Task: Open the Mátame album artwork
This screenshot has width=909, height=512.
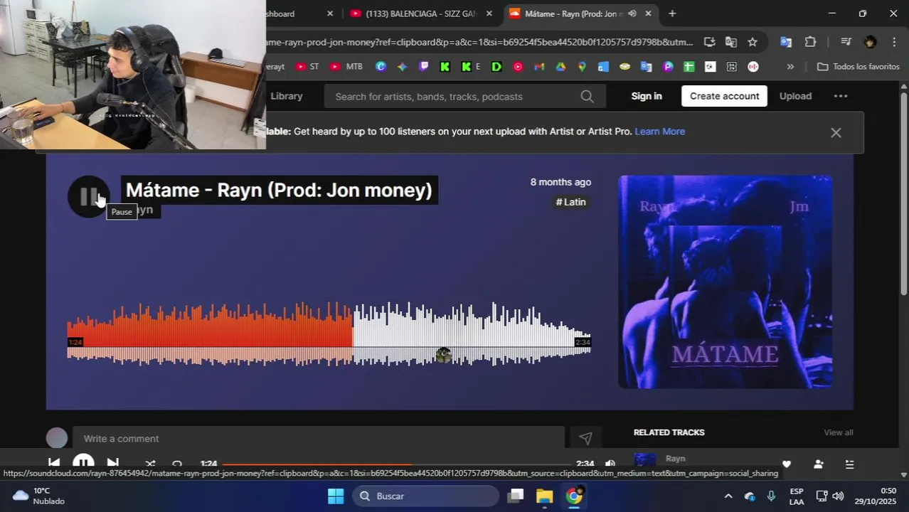Action: [x=725, y=282]
